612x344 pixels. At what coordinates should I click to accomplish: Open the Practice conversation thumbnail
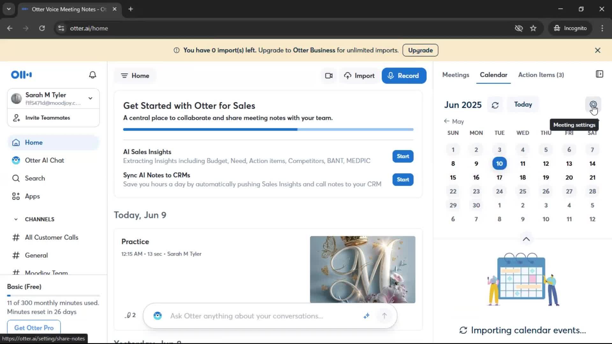pyautogui.click(x=362, y=269)
